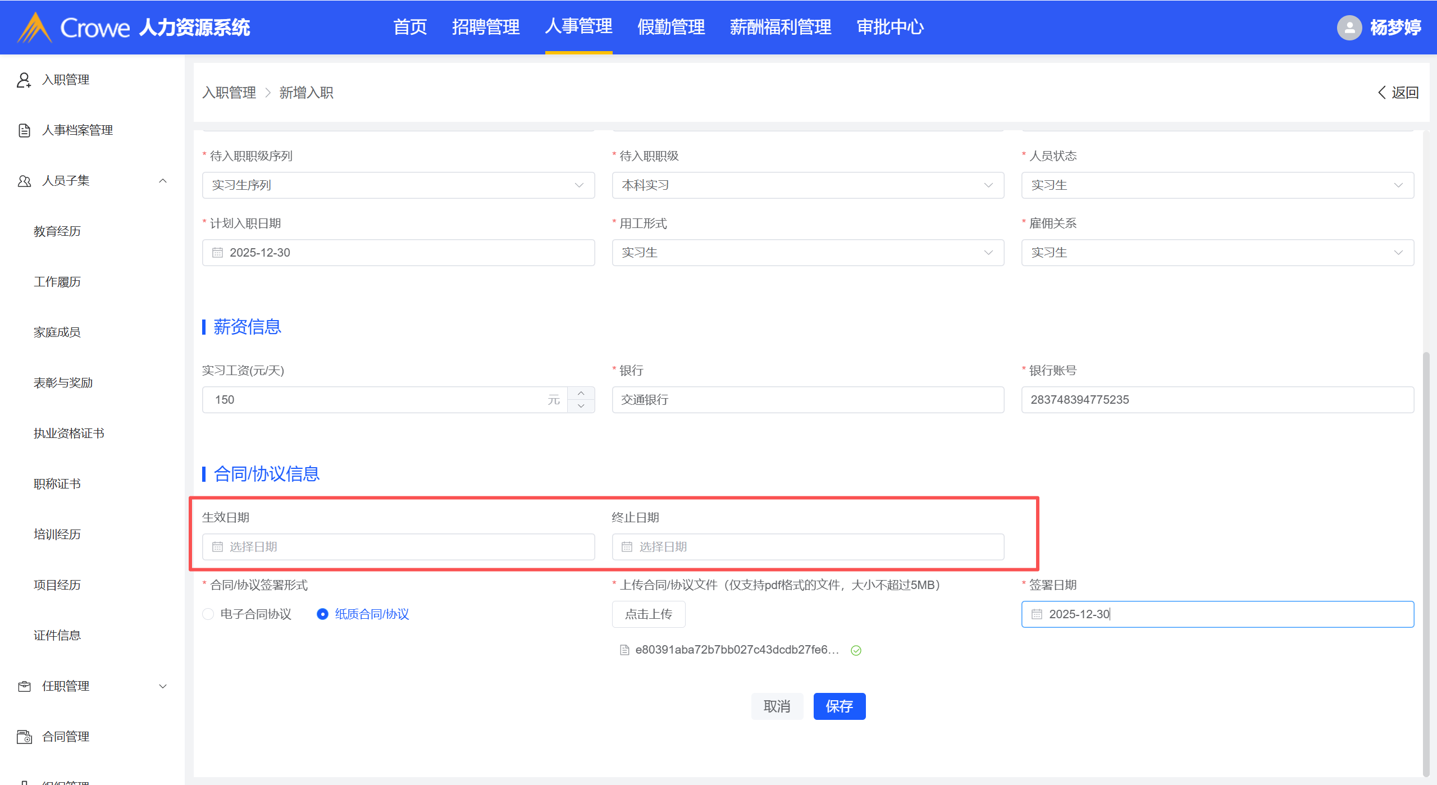Open 薪酬福利管理 top menu

(x=780, y=27)
